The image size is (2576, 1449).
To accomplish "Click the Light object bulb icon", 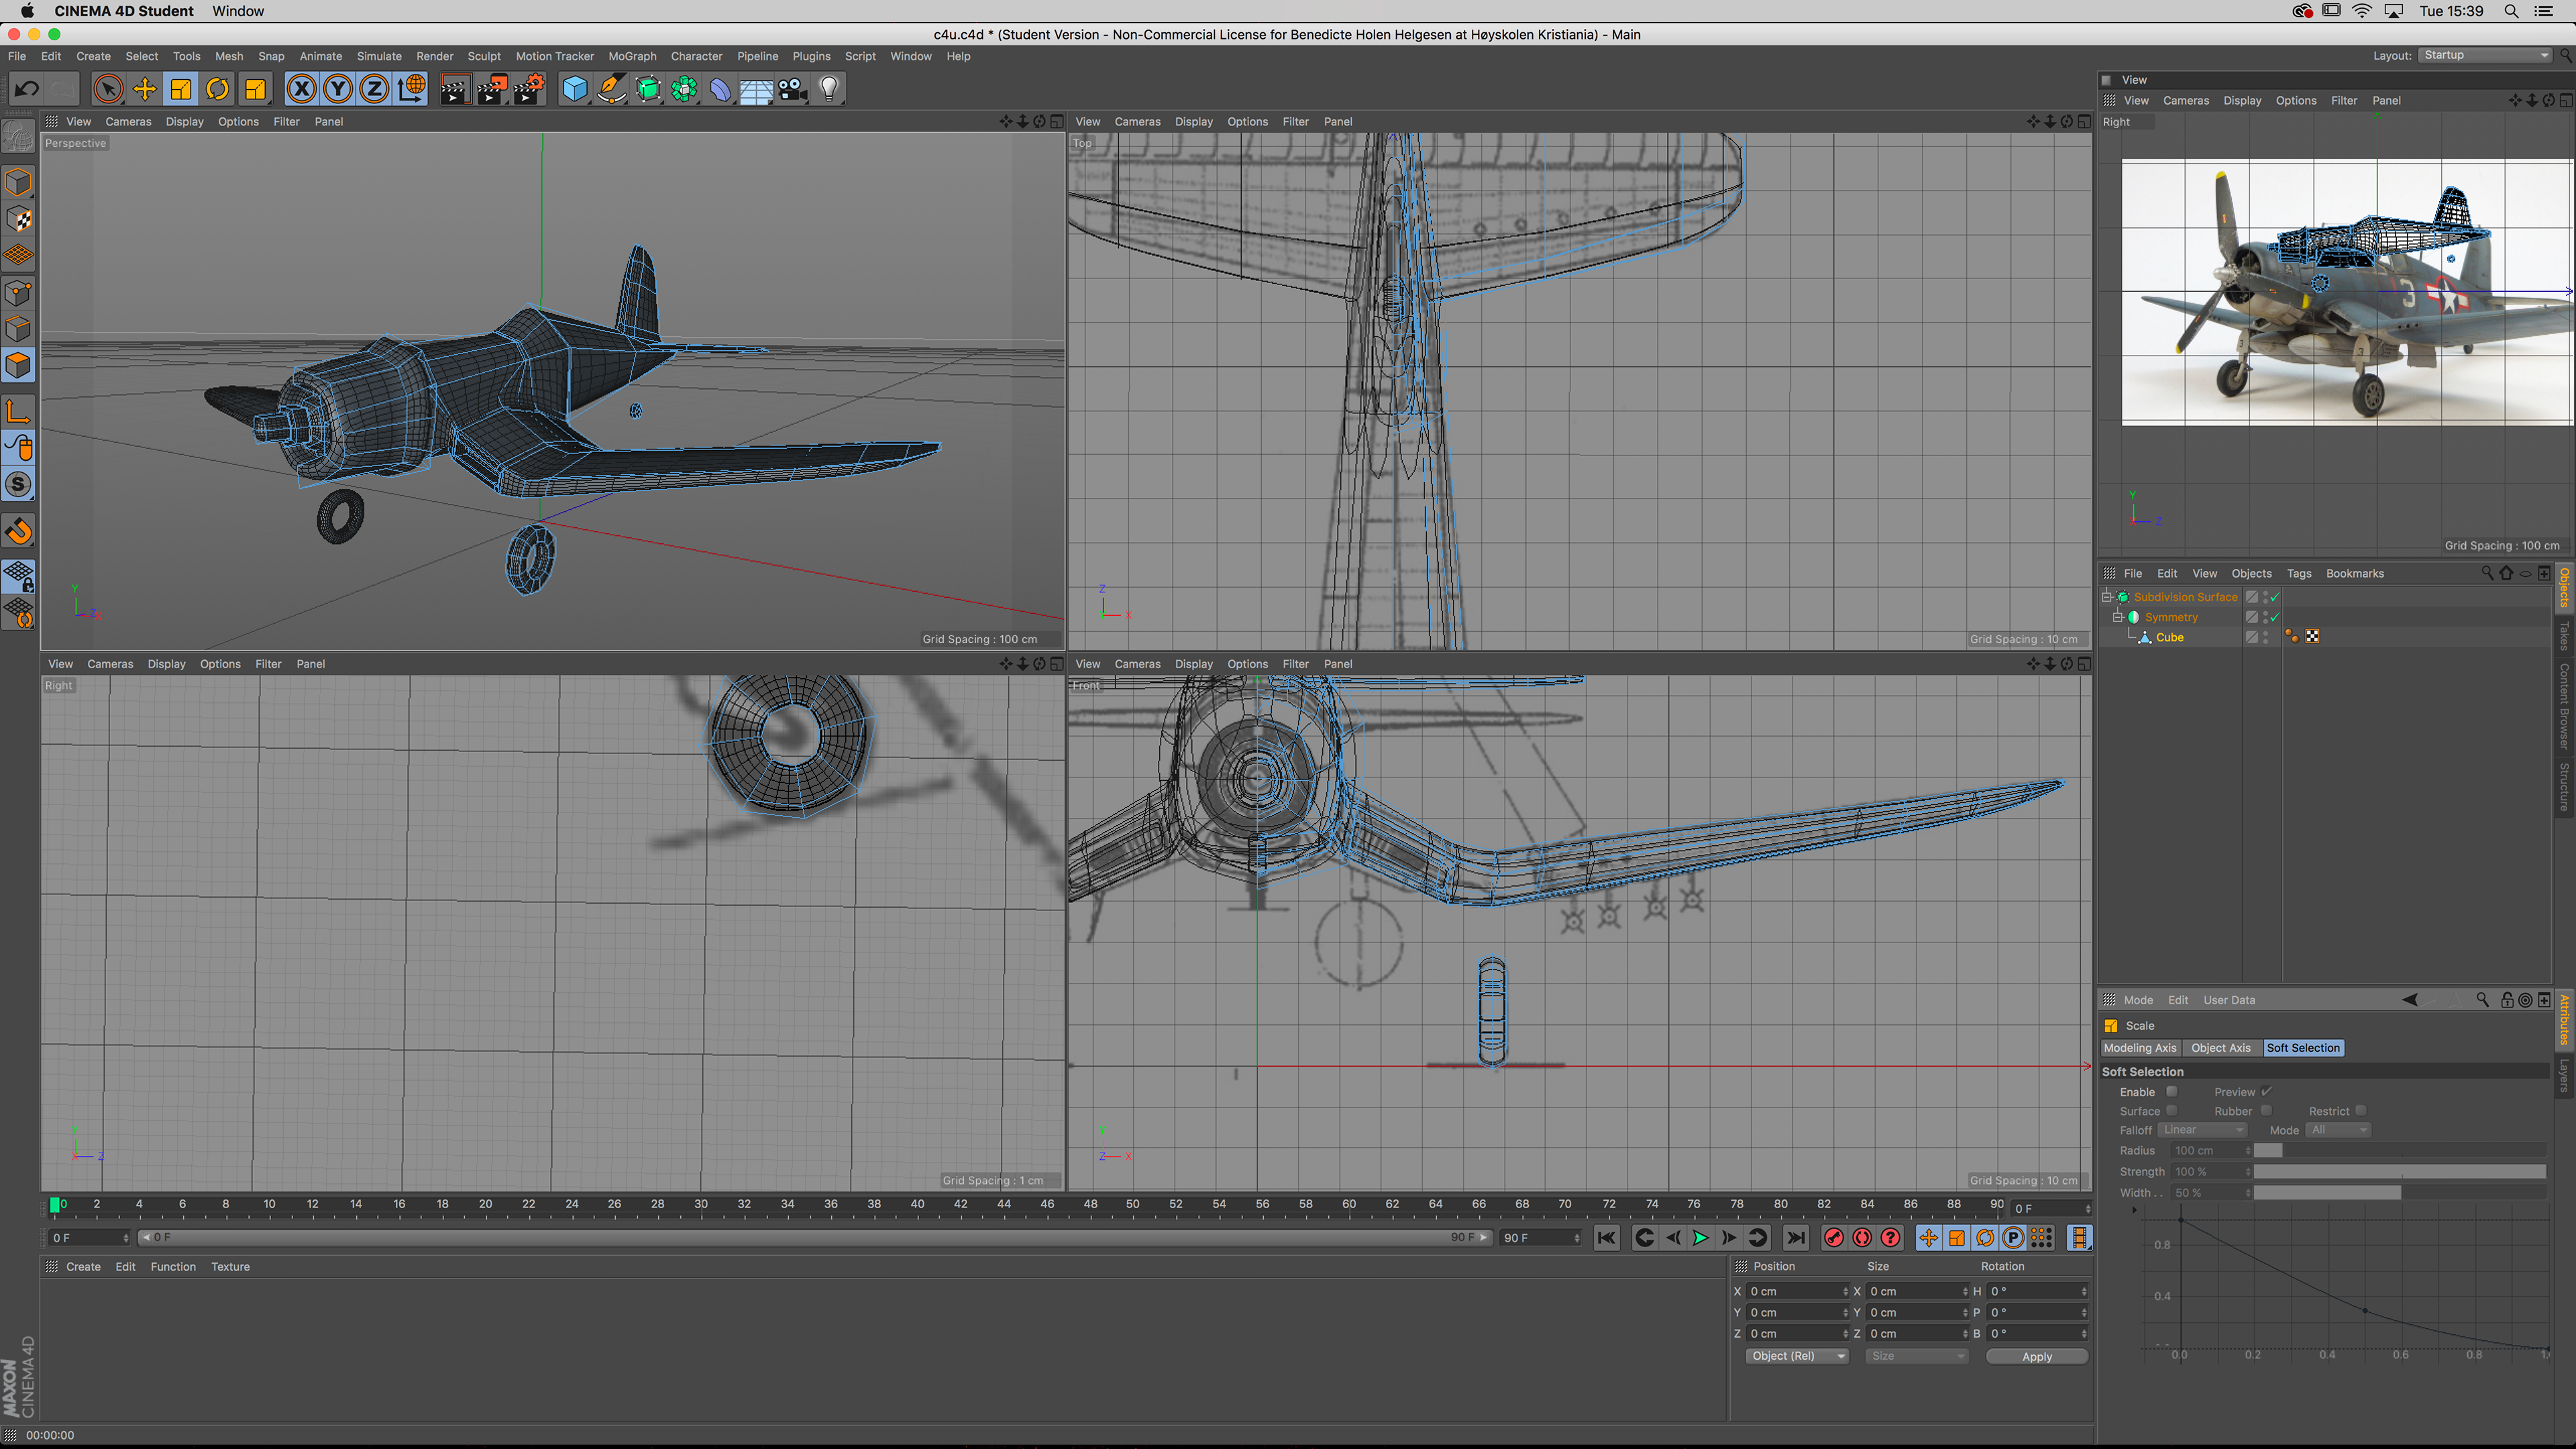I will click(x=829, y=89).
